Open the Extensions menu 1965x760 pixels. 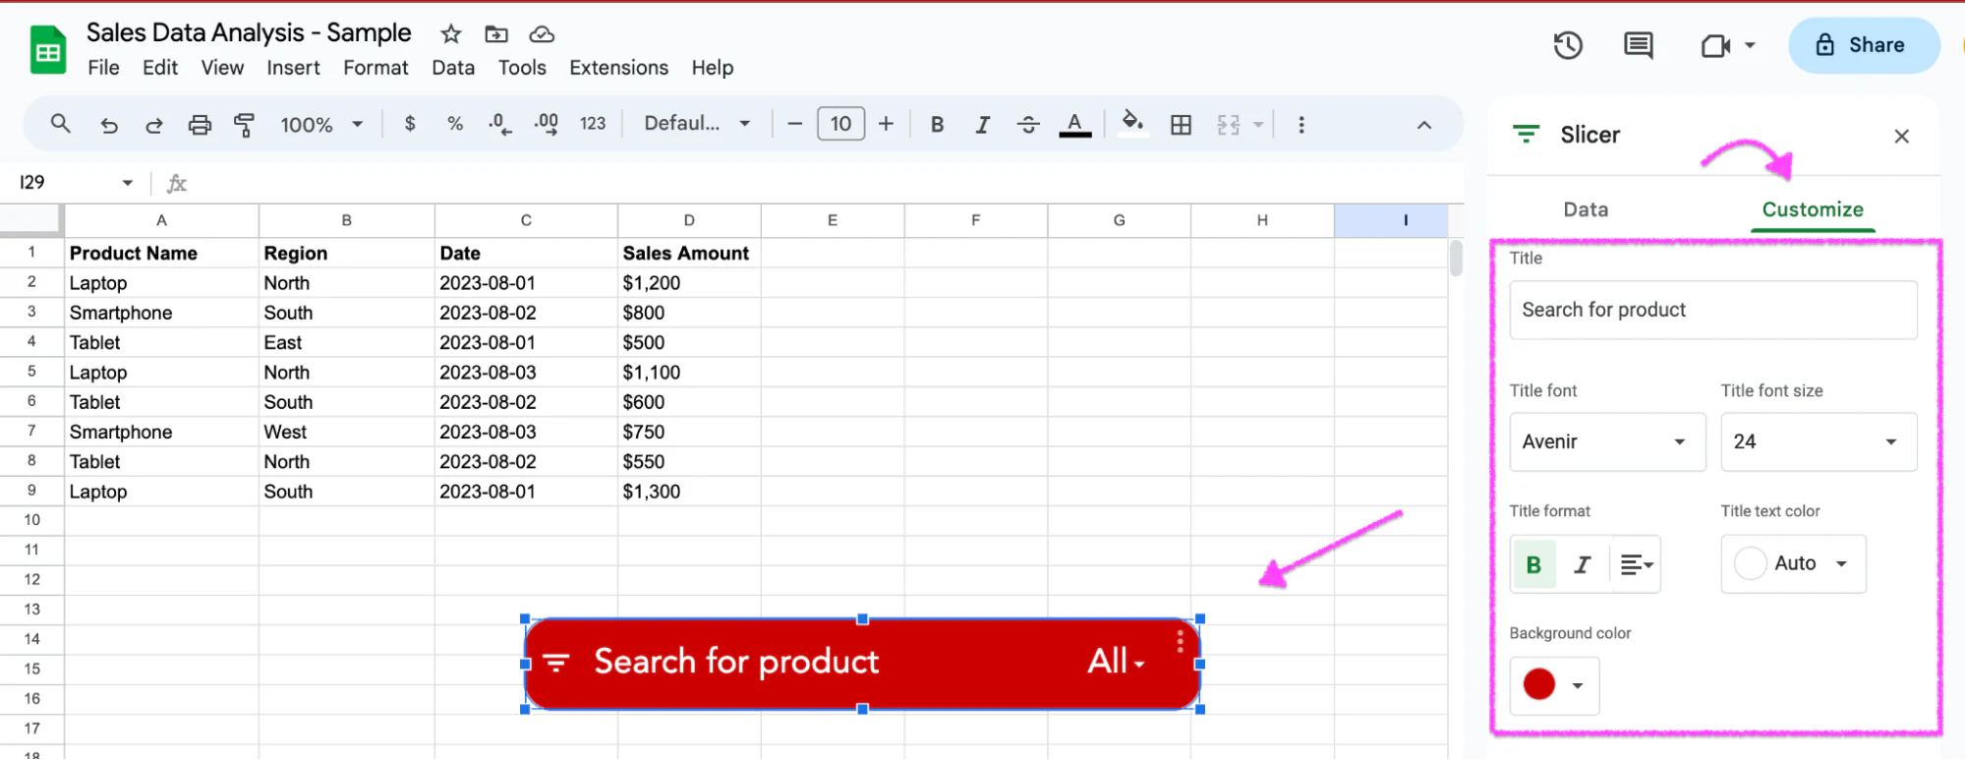tap(618, 68)
